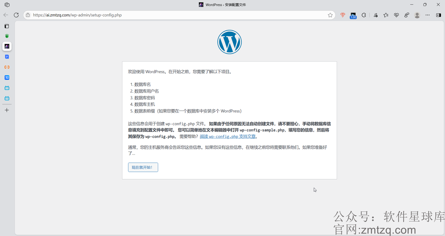This screenshot has width=445, height=236.
Task: Open the tab actions menu icon
Action: (x=7, y=26)
